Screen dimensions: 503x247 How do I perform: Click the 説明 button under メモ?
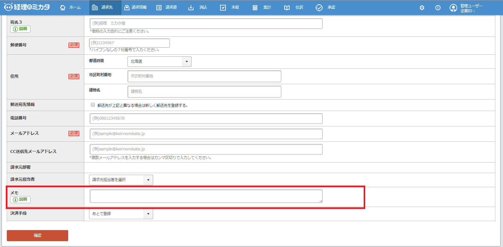click(20, 199)
